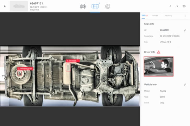The width and height of the screenshot is (190, 126).
Task: Click the vehicle thumbnail in header
Action: pyautogui.click(x=19, y=6)
